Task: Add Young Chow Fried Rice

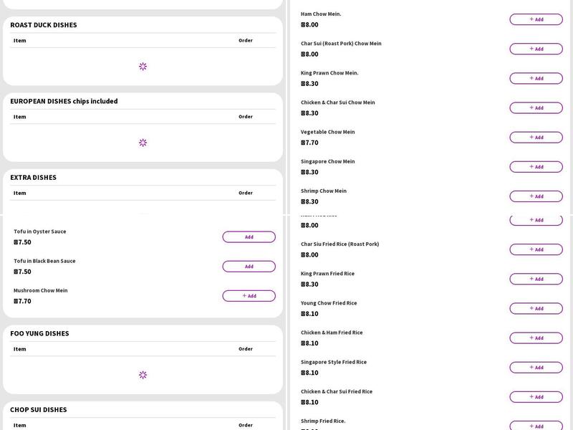Action: click(536, 308)
